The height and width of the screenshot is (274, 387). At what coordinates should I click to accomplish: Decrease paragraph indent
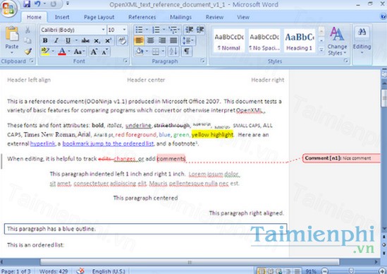(190, 30)
